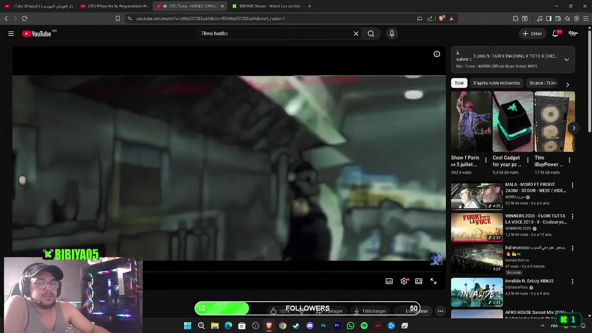Open the options menu for the Cool Gadget short
592x333 pixels.
[528, 160]
